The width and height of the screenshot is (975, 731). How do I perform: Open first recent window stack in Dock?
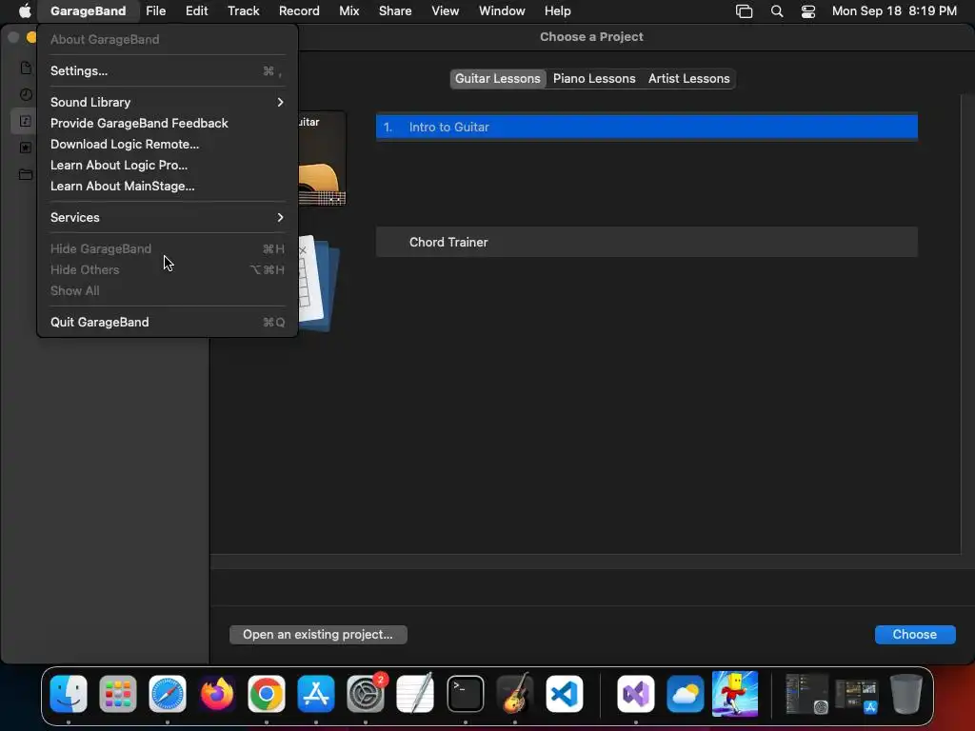[806, 693]
